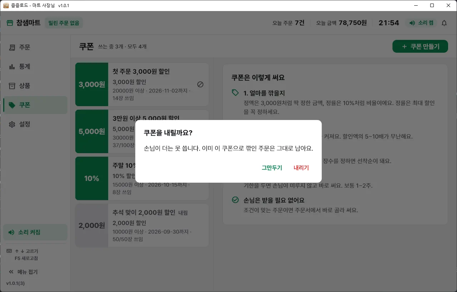Click the F5 새로고침 shortcut hint
This screenshot has width=457, height=292.
pos(26,258)
